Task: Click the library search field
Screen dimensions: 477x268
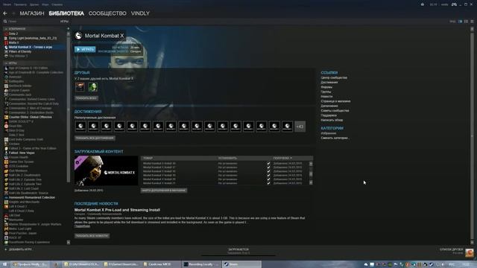Action: click(x=32, y=22)
